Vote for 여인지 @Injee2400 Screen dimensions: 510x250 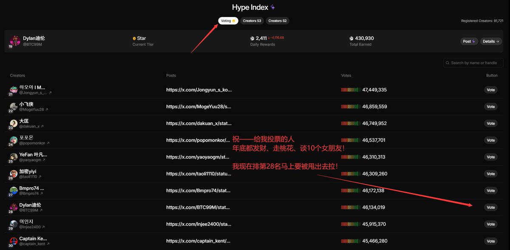(x=491, y=224)
